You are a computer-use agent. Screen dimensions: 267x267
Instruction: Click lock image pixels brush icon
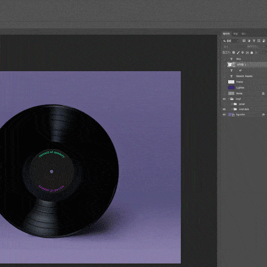click(238, 52)
